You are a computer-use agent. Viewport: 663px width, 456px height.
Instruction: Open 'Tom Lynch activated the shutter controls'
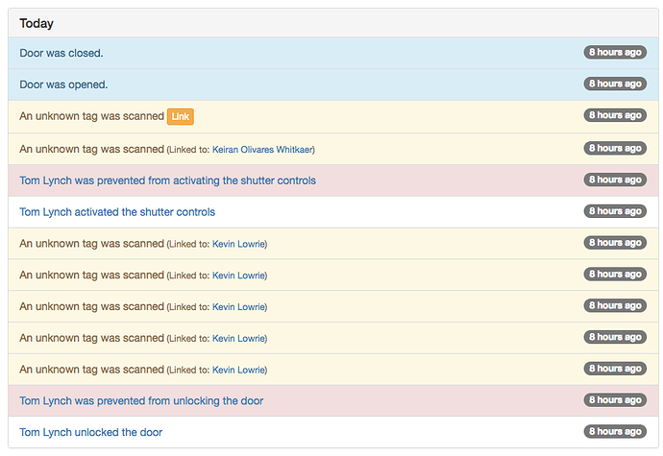(x=117, y=212)
